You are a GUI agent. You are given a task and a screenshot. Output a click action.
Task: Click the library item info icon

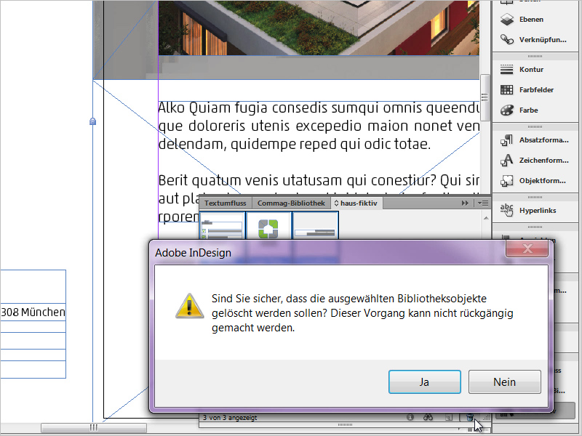[410, 417]
